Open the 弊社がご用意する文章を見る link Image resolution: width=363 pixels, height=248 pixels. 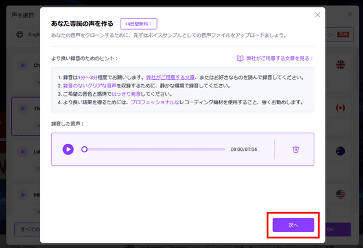[x=279, y=58]
